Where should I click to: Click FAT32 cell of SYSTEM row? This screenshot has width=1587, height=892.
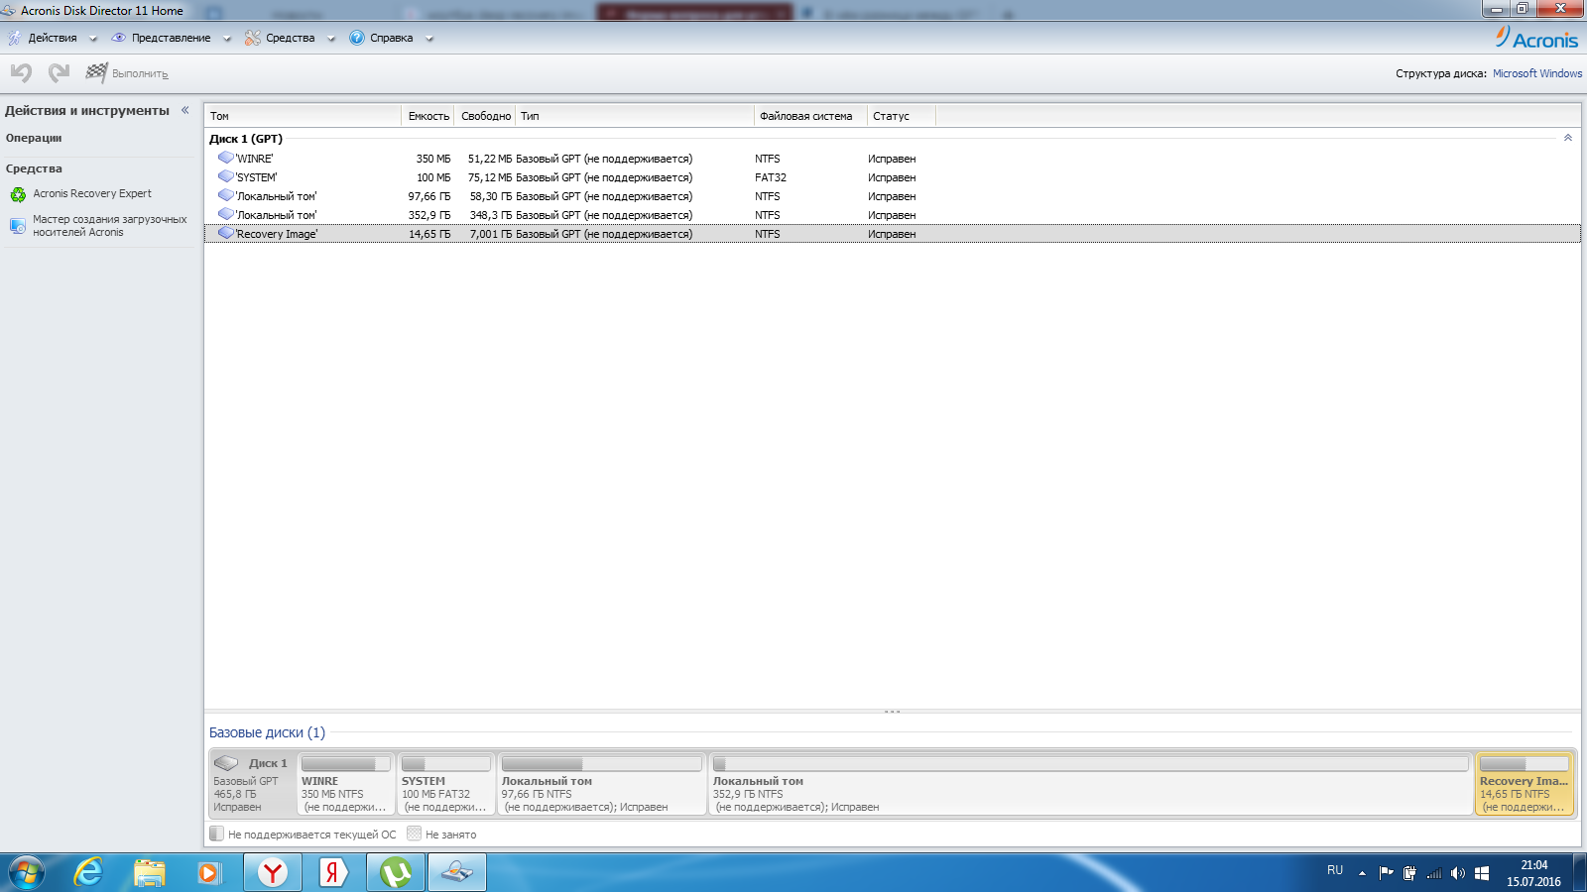pyautogui.click(x=771, y=177)
